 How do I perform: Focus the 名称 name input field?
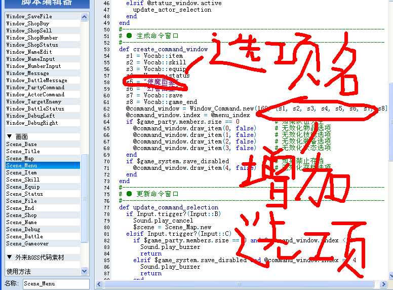(56, 284)
